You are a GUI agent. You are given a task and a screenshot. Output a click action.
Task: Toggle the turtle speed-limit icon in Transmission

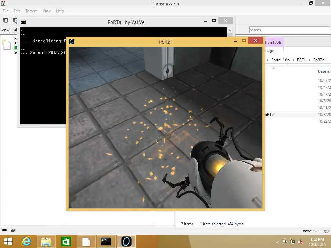[13, 231]
